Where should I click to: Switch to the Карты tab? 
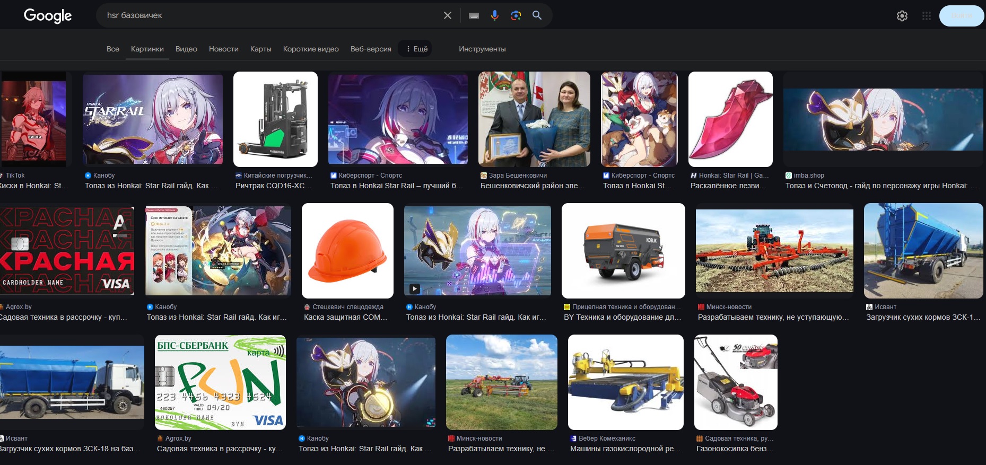coord(261,49)
